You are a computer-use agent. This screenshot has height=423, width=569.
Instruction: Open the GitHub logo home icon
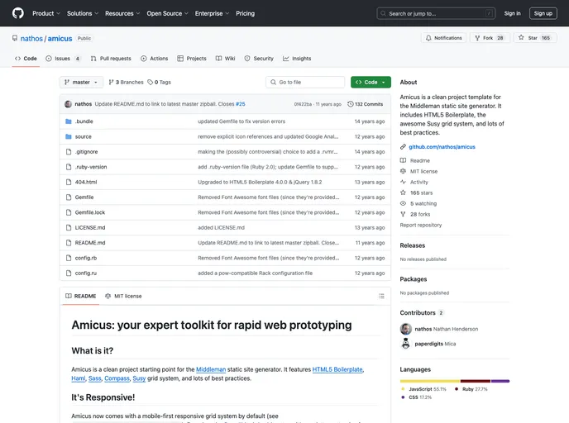click(x=18, y=13)
